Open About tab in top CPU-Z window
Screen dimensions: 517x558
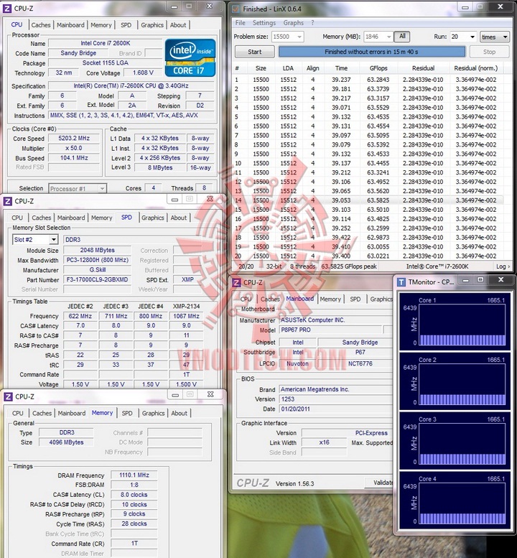click(178, 25)
